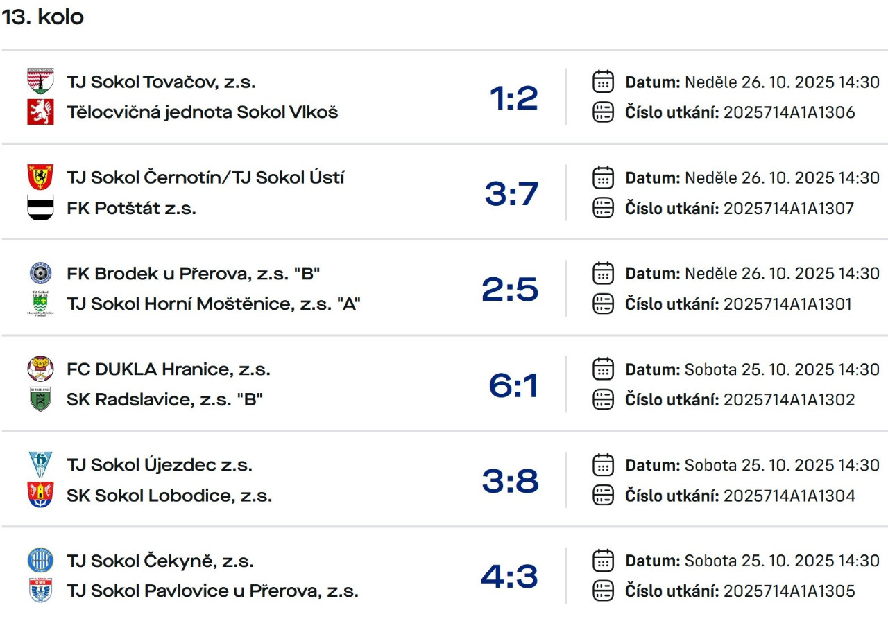Click the TJ Sokol Pavlovice u Přerova crest
Screen dimensions: 888x621
tap(40, 591)
